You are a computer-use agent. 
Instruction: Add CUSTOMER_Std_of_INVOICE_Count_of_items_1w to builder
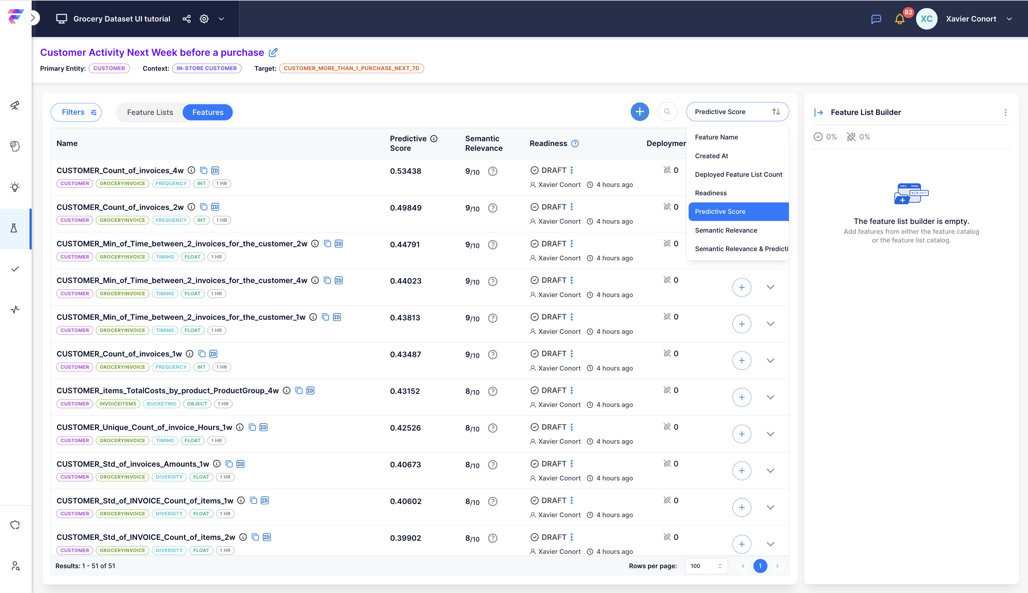pos(742,508)
